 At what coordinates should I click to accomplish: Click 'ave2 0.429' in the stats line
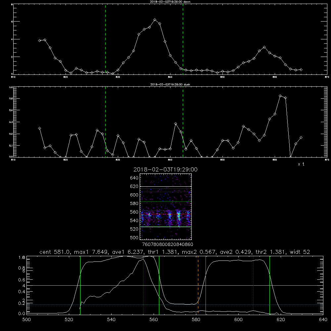235,252
